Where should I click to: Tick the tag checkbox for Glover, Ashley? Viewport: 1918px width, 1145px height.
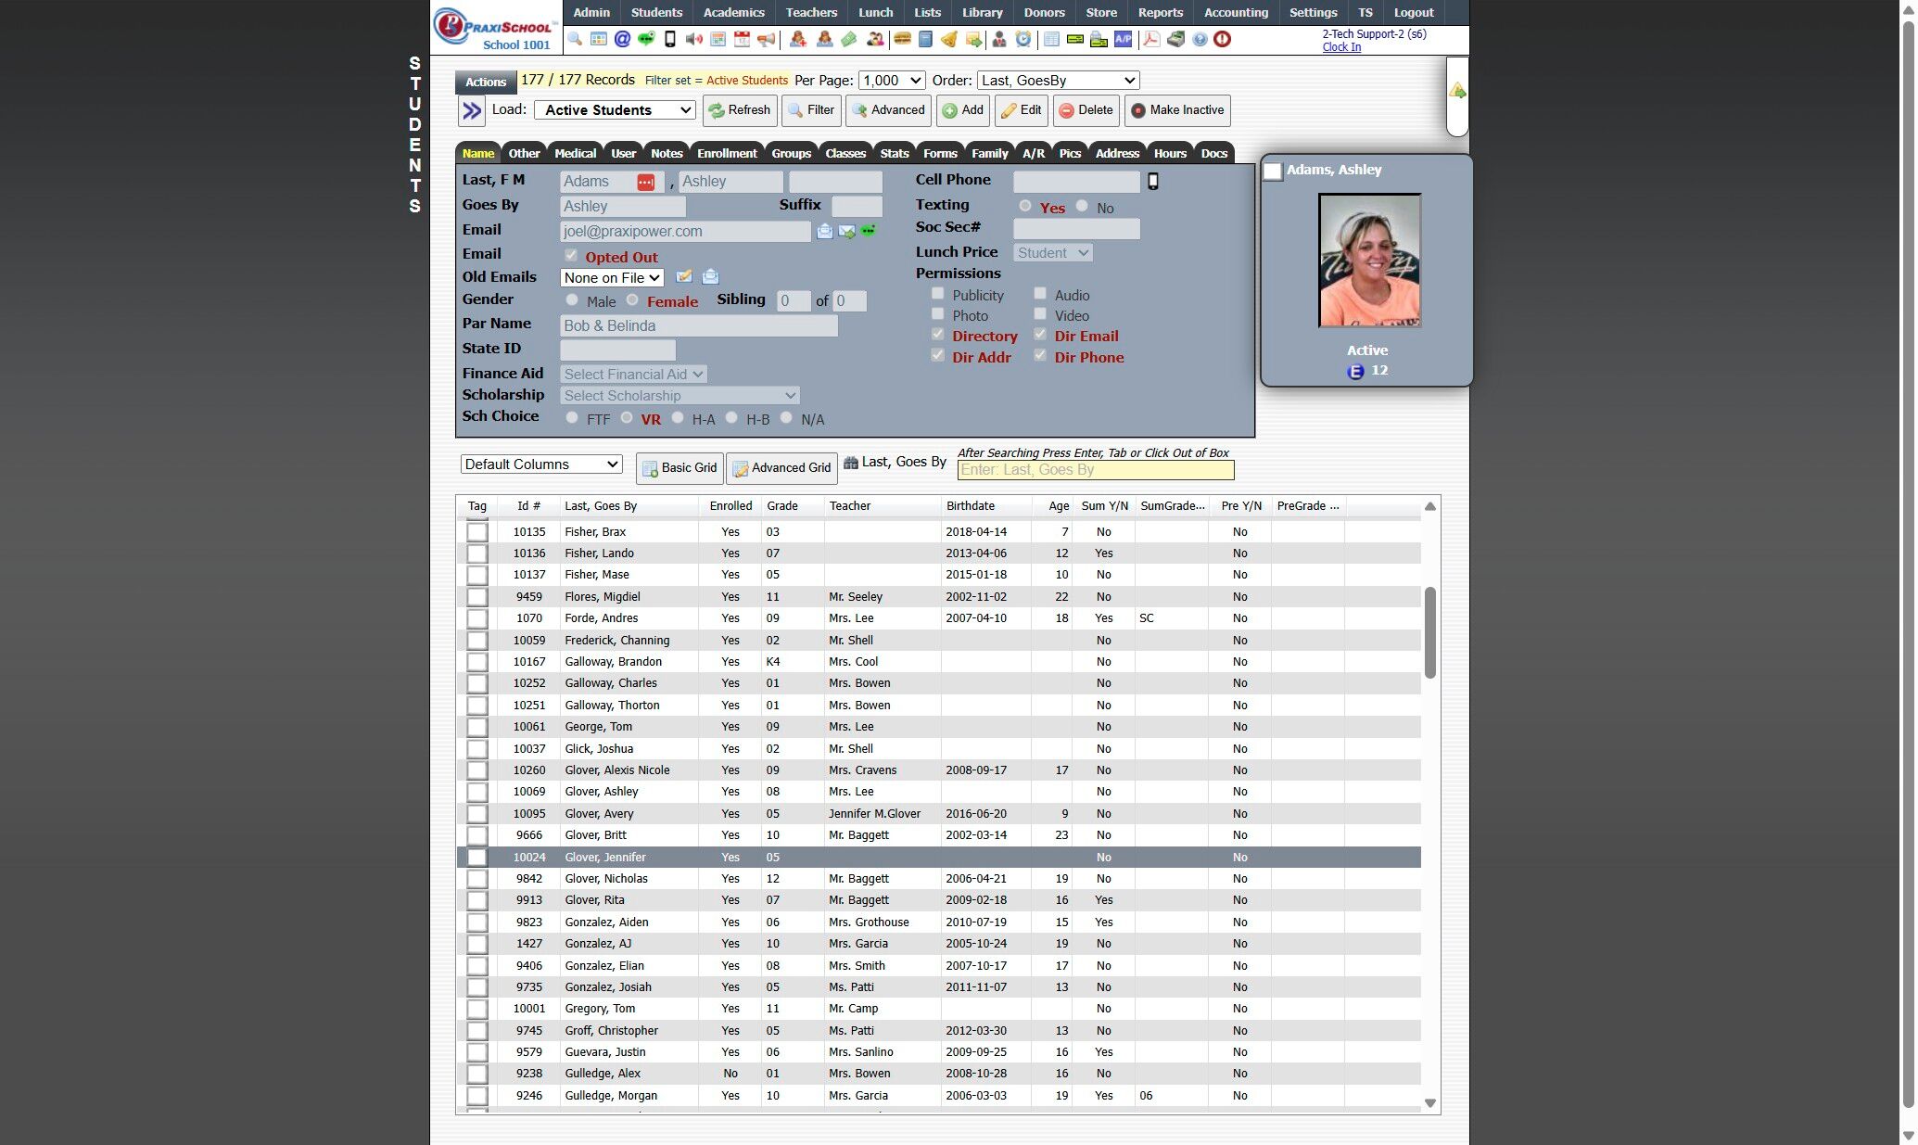tap(476, 792)
